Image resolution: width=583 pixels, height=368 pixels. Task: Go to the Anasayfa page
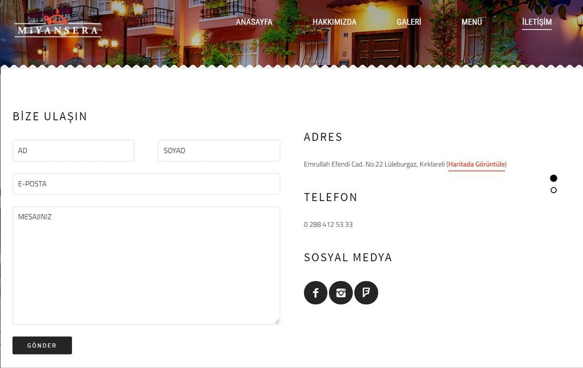(254, 22)
